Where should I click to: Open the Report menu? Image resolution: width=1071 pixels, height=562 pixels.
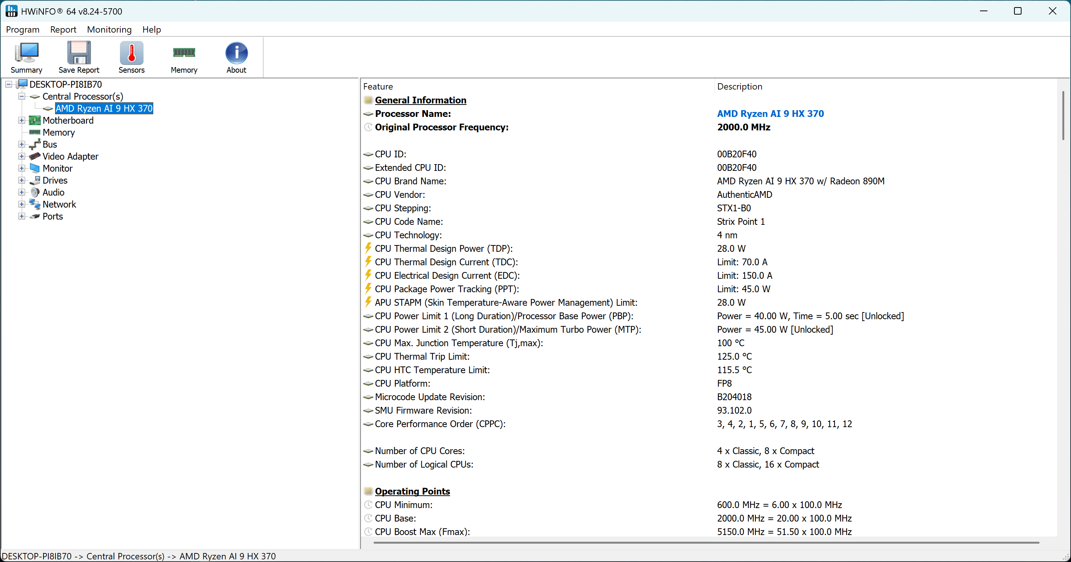63,29
